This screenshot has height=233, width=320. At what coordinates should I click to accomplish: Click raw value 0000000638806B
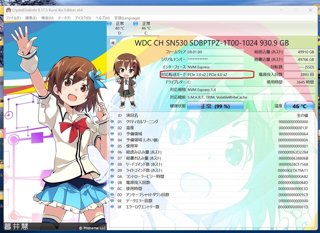click(x=293, y=158)
